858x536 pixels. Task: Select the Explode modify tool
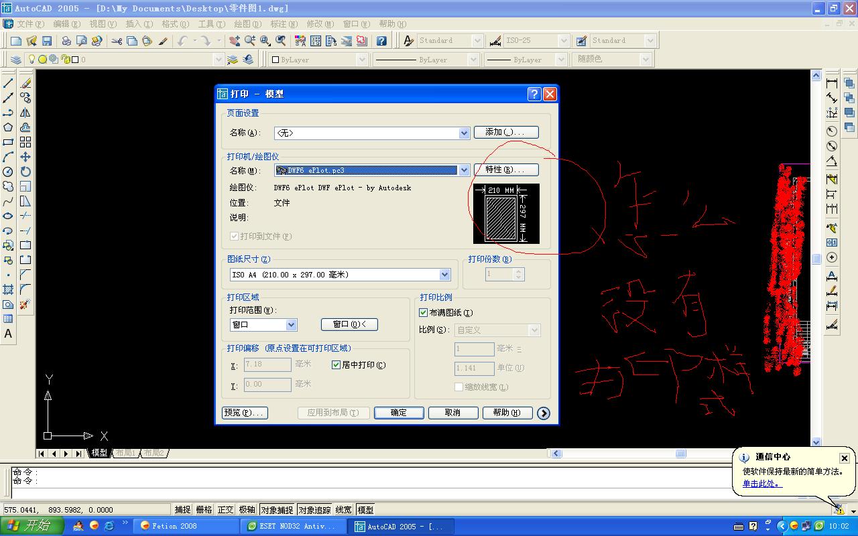pyautogui.click(x=25, y=304)
